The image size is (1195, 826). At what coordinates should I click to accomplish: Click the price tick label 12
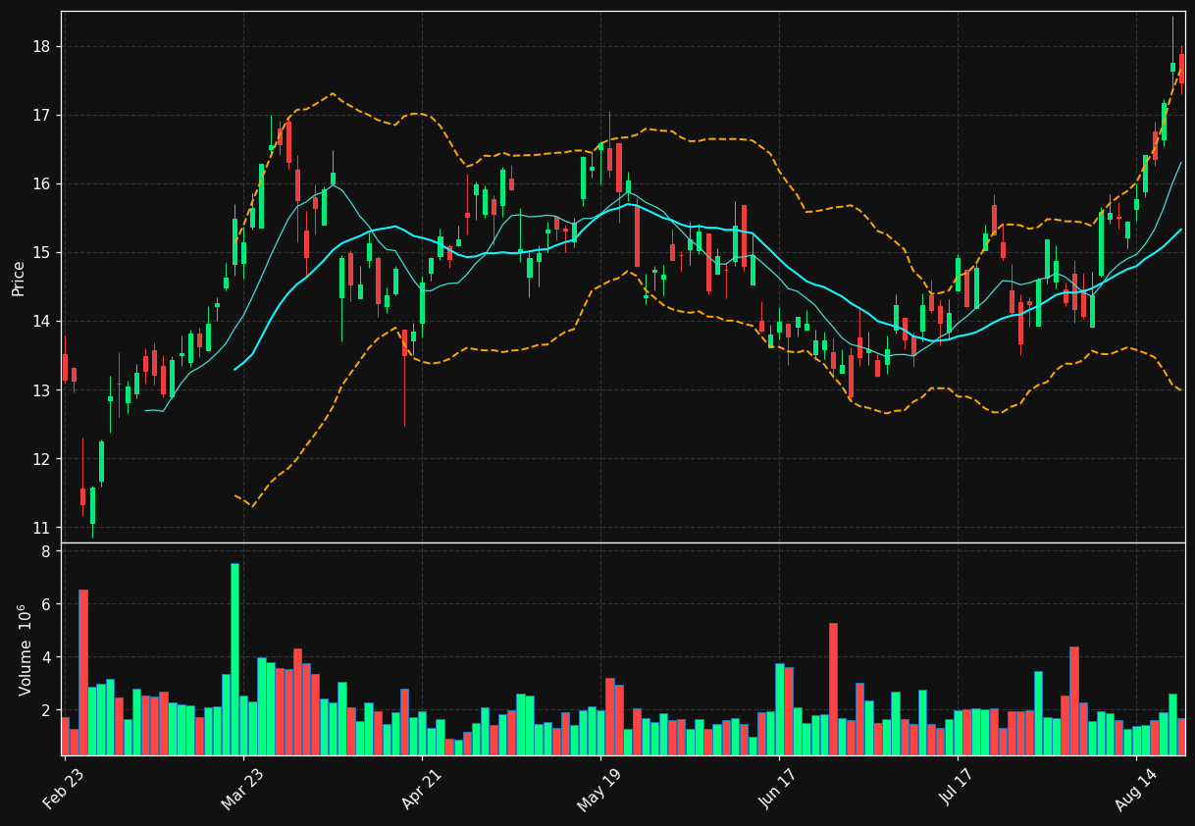click(43, 459)
